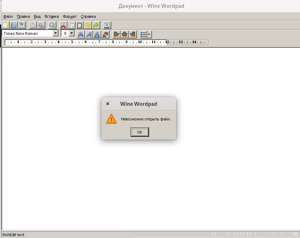Toggle bold formatting button
Screen dimensions: 300x238
[x=81, y=35]
